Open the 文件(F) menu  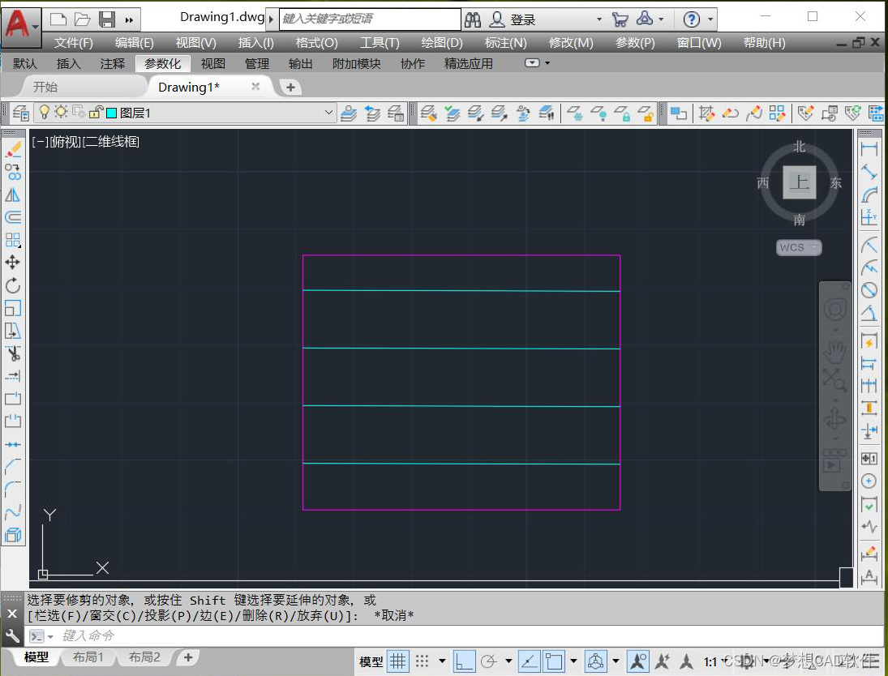[x=74, y=43]
